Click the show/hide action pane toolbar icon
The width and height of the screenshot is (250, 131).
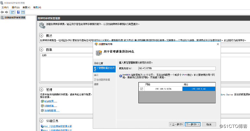pos(23,12)
